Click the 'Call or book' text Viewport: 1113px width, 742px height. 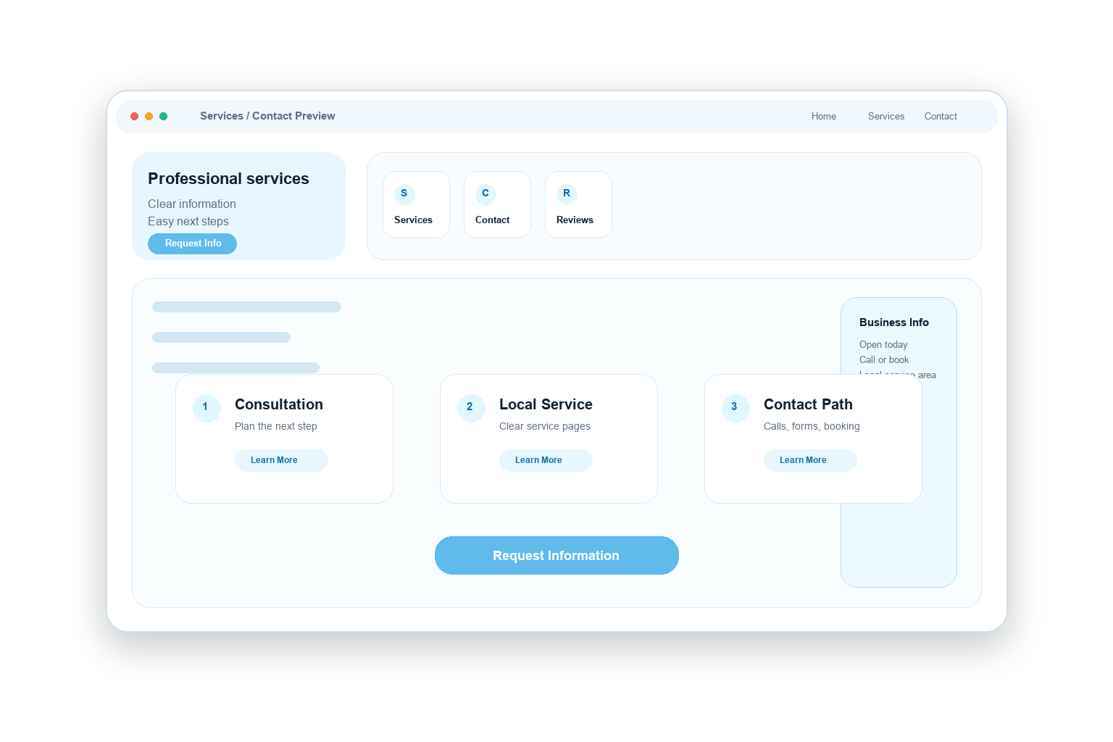click(x=884, y=360)
